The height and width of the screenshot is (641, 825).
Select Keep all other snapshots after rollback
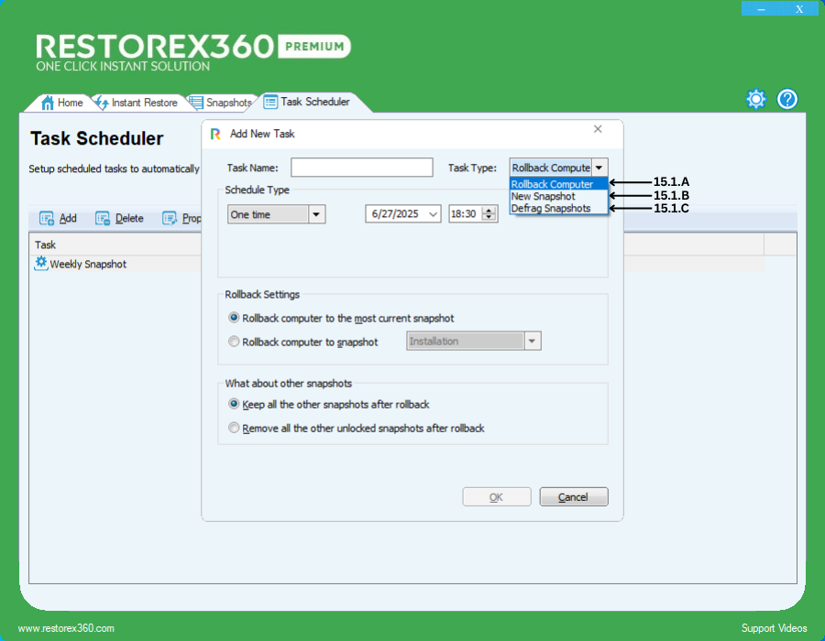[x=235, y=404]
